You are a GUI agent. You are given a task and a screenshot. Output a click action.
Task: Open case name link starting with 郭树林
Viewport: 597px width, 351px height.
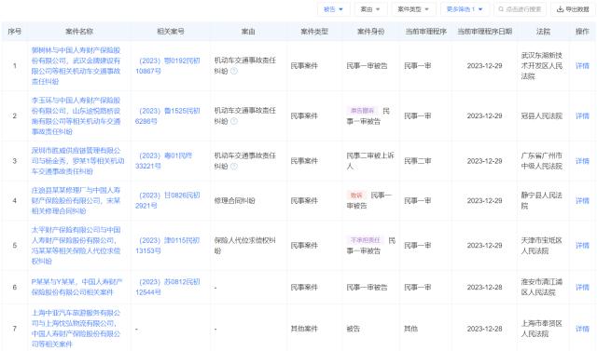tap(76, 66)
